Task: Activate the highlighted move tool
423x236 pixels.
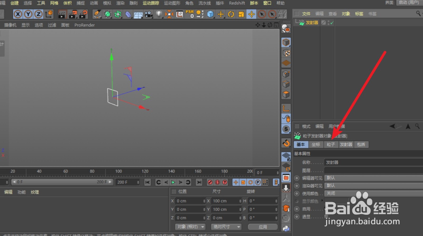Action: tap(251, 14)
